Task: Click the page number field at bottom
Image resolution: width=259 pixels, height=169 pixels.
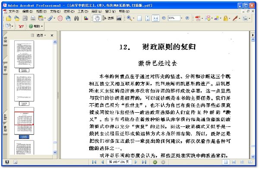Action: click(x=119, y=162)
